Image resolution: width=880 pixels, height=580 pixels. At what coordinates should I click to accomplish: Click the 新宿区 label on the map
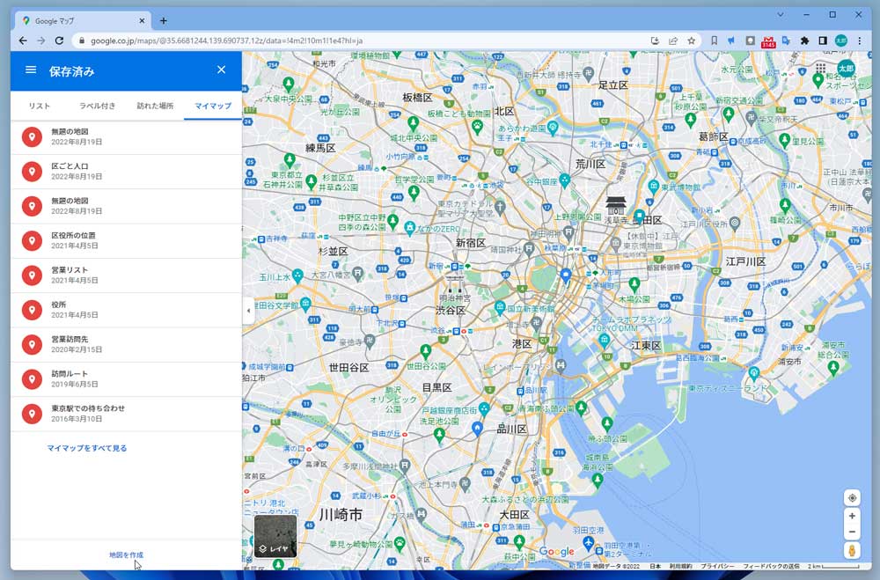coord(470,243)
